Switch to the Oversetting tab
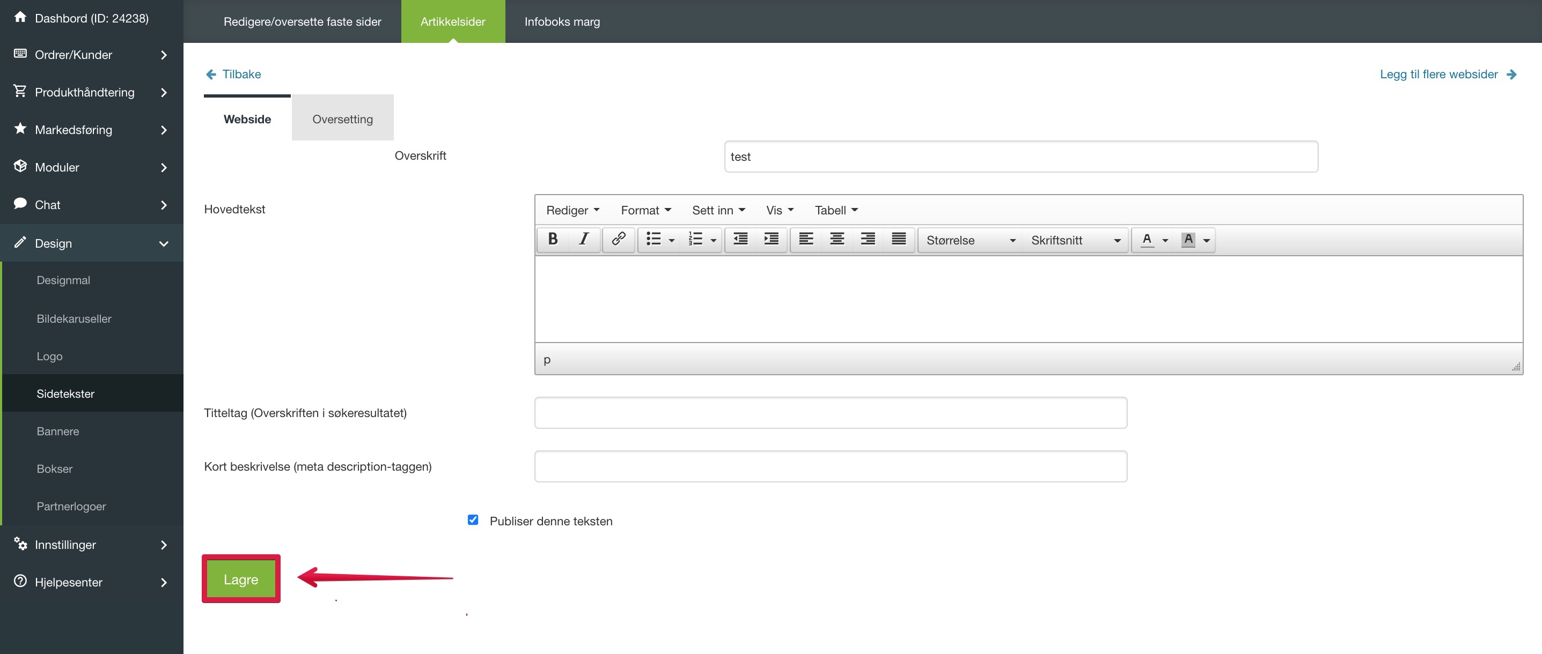This screenshot has width=1542, height=654. (342, 118)
